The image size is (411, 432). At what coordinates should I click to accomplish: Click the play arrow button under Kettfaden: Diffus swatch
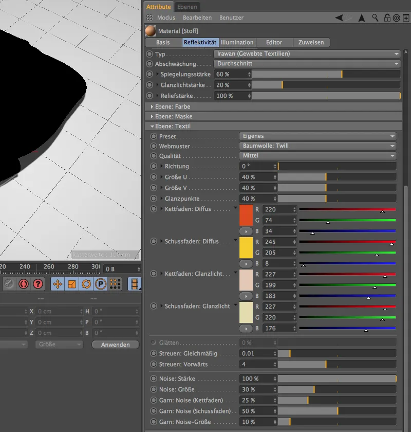(246, 231)
